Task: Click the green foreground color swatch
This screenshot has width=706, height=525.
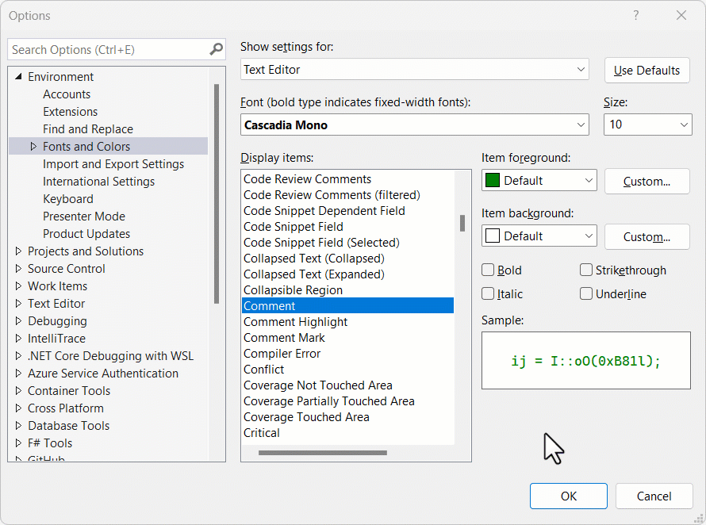Action: pyautogui.click(x=493, y=180)
